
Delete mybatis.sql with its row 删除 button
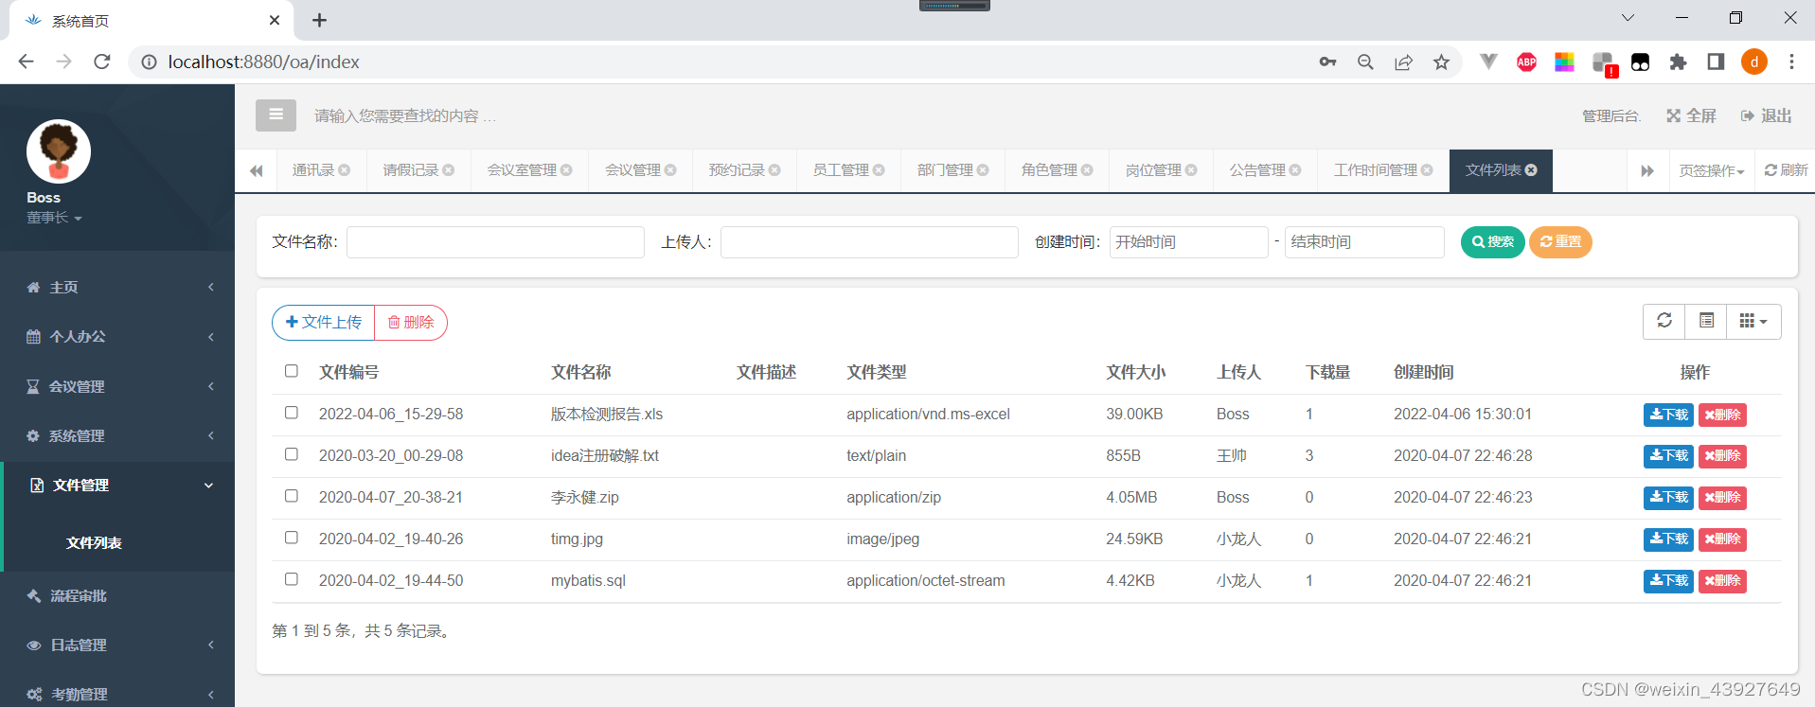pos(1722,581)
